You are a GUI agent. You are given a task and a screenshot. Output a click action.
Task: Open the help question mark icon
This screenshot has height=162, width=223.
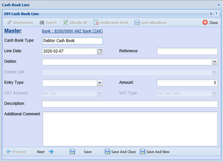pyautogui.click(x=216, y=14)
